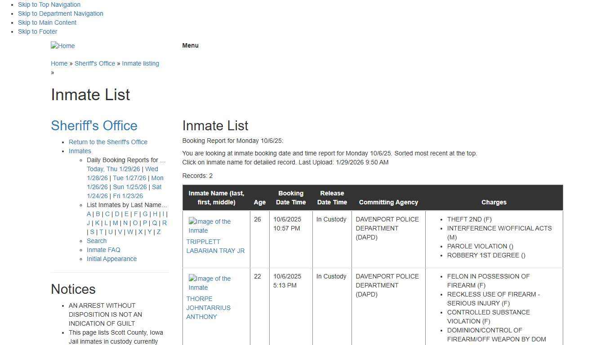Open THORPE JOHNTARRIUS ANTHONY record
This screenshot has height=345, width=614.
click(x=208, y=308)
